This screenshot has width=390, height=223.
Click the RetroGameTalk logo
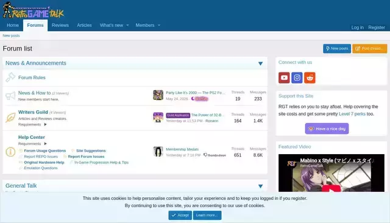click(33, 10)
